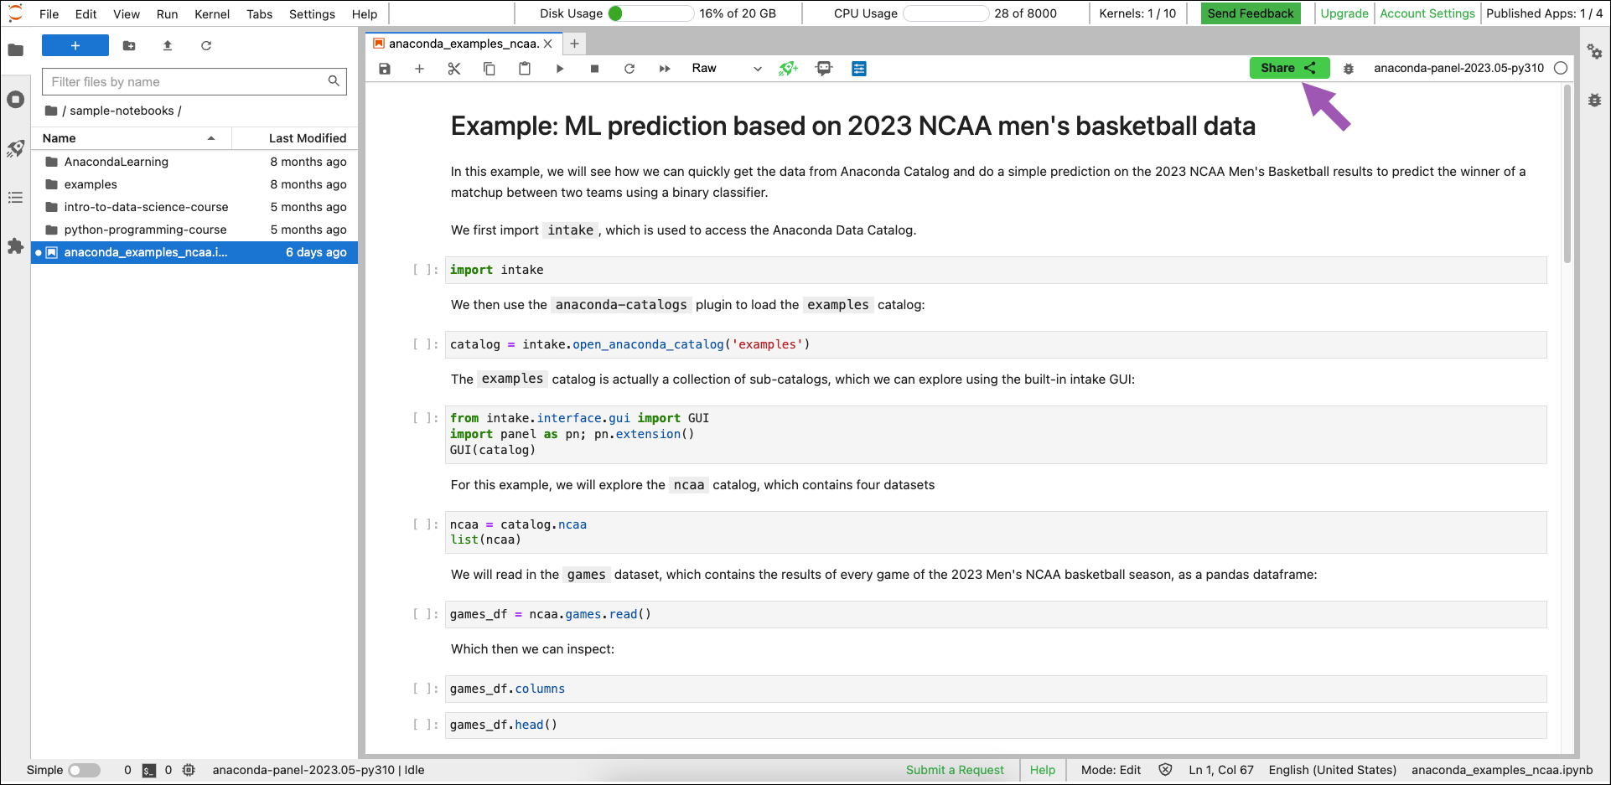Click terminal count icon in status bar

tap(148, 771)
